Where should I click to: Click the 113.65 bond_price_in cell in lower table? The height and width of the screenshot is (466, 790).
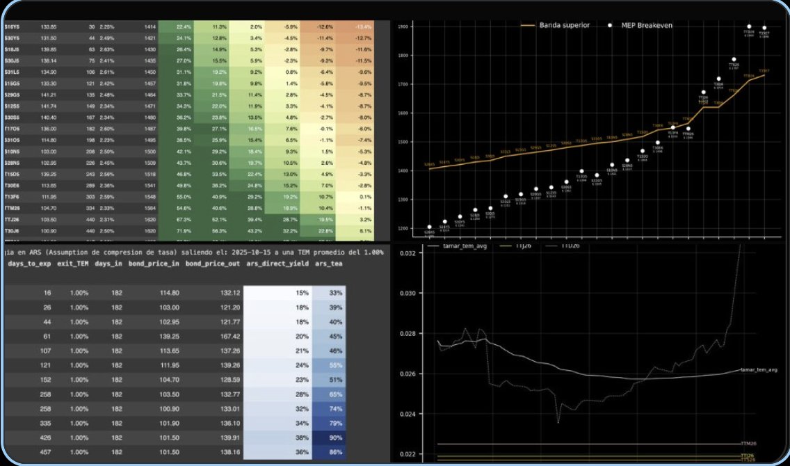169,351
